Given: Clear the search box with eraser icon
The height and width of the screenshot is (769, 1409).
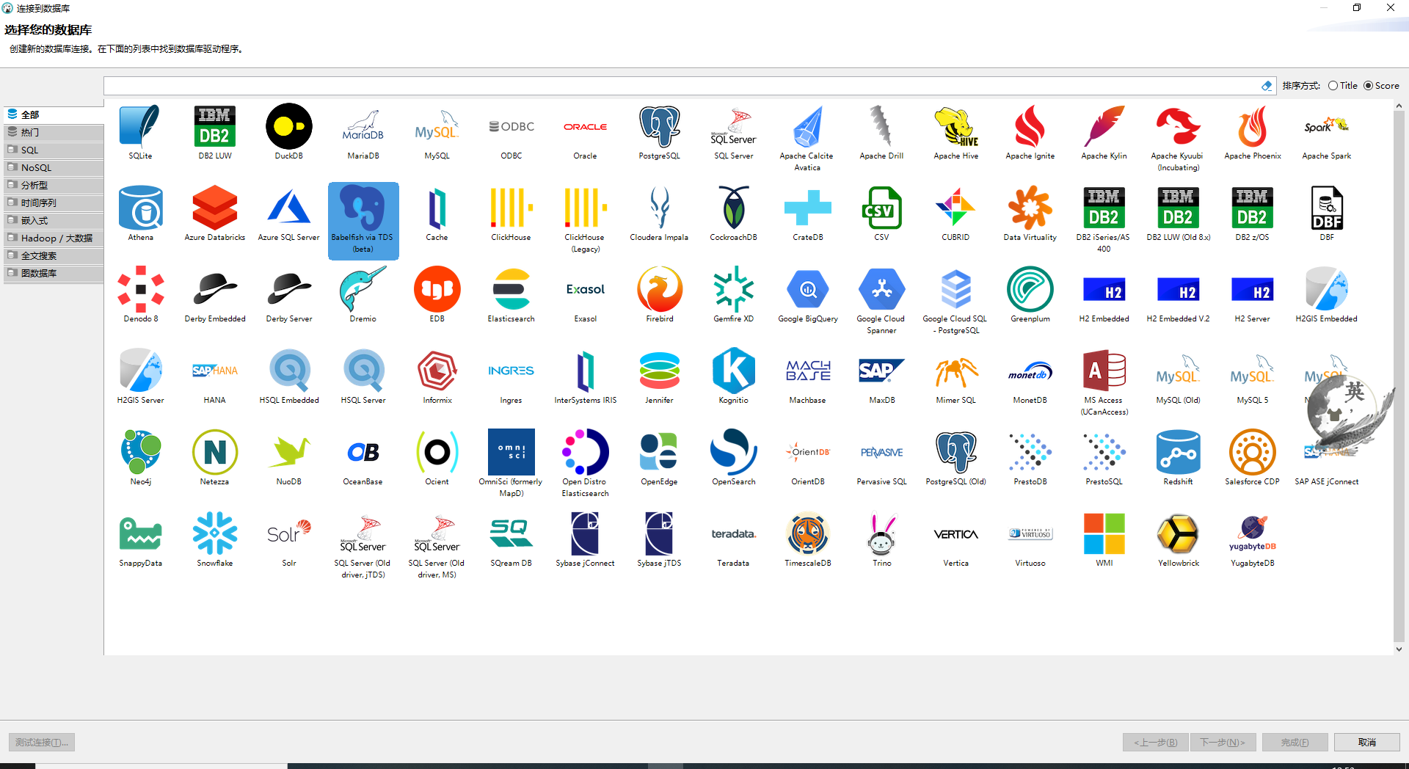Looking at the screenshot, I should pos(1267,85).
